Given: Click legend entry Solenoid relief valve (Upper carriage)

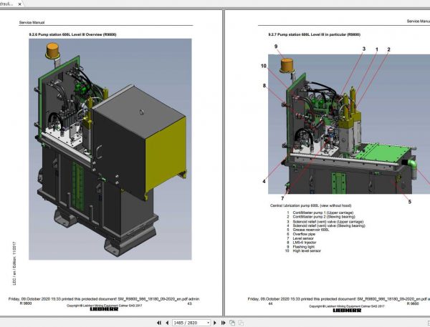Looking at the screenshot, I should [x=328, y=222].
